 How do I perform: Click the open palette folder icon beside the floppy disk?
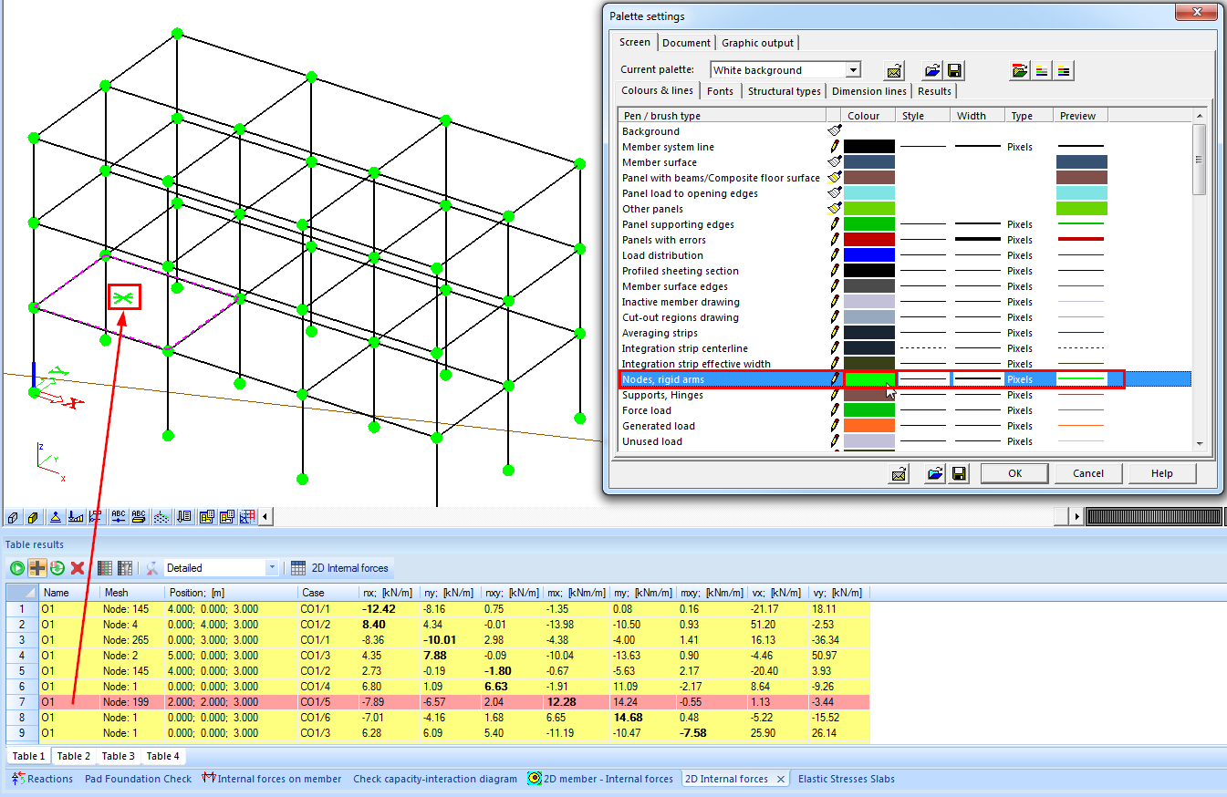point(932,70)
